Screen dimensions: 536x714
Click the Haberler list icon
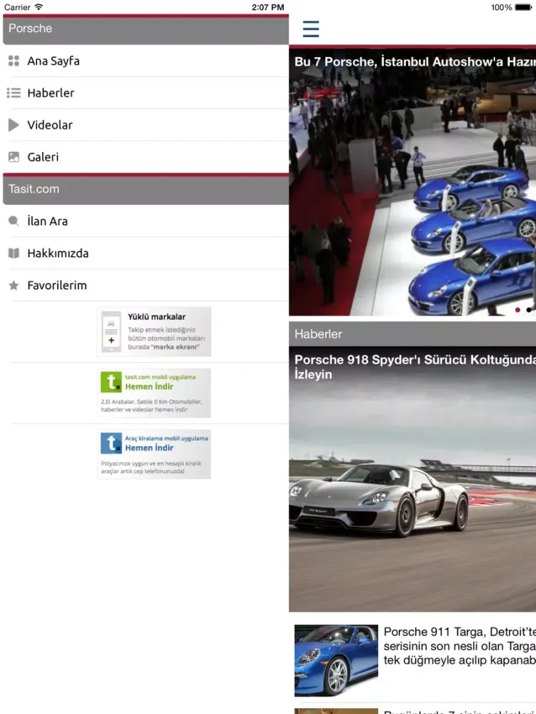(x=14, y=93)
